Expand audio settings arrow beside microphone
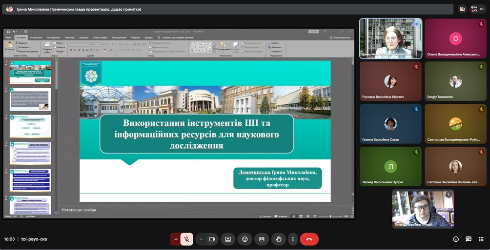 176,239
